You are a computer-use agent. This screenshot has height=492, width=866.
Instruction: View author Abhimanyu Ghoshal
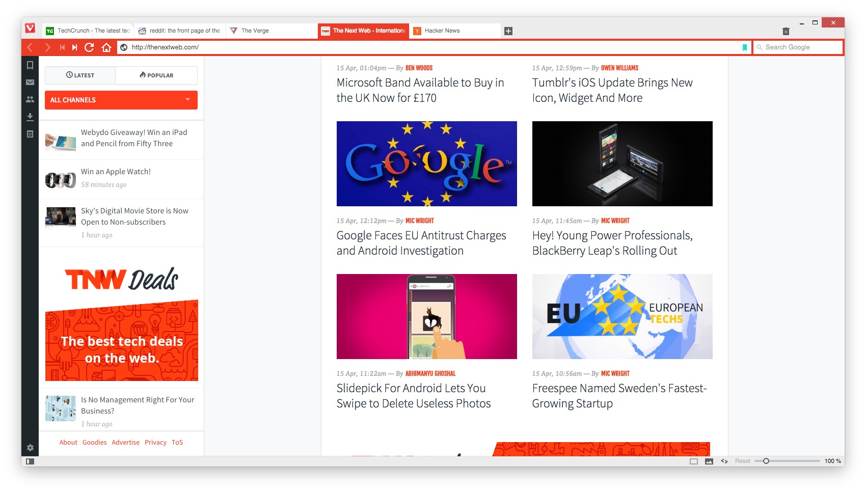point(430,373)
